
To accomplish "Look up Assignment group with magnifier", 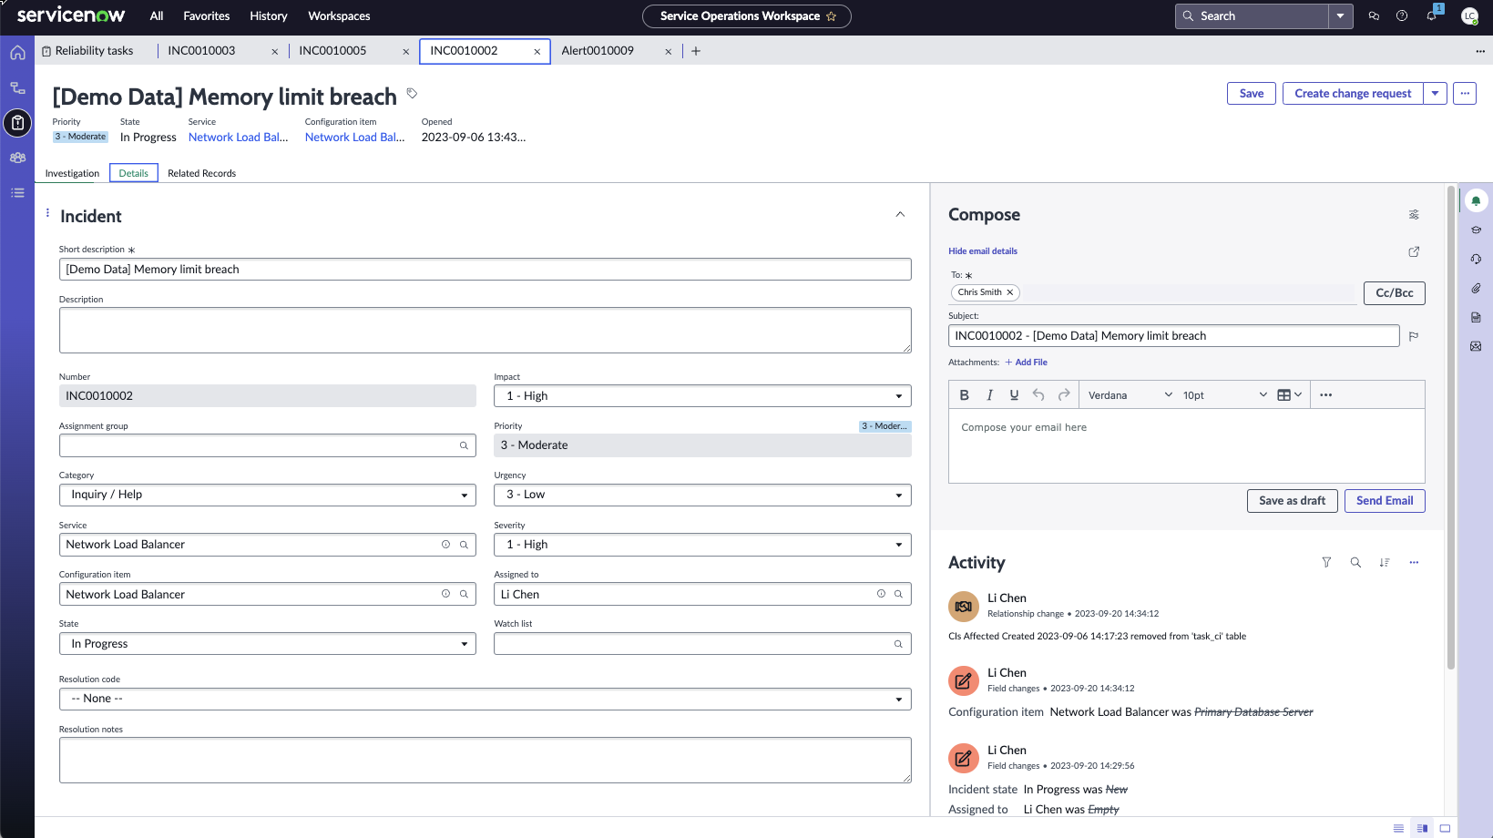I will click(x=464, y=445).
